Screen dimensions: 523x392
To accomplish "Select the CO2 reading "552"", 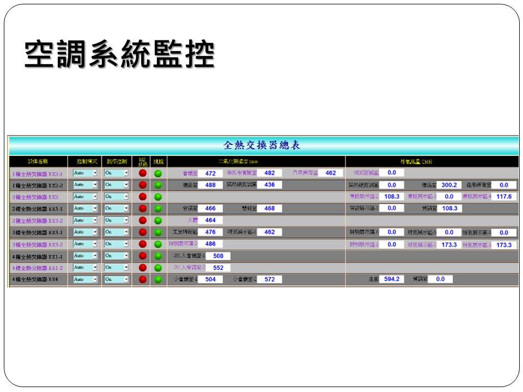I will pyautogui.click(x=218, y=268).
